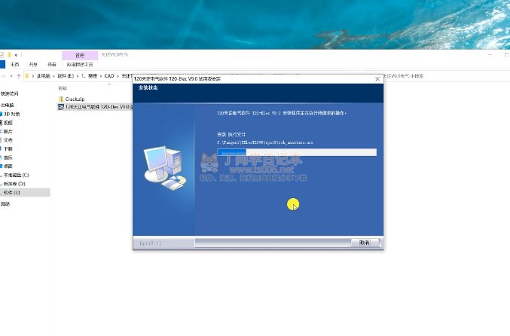Navigate to 软件 (E:) in the breadcrumb
Viewport: 510px width, 336px height.
(66, 76)
